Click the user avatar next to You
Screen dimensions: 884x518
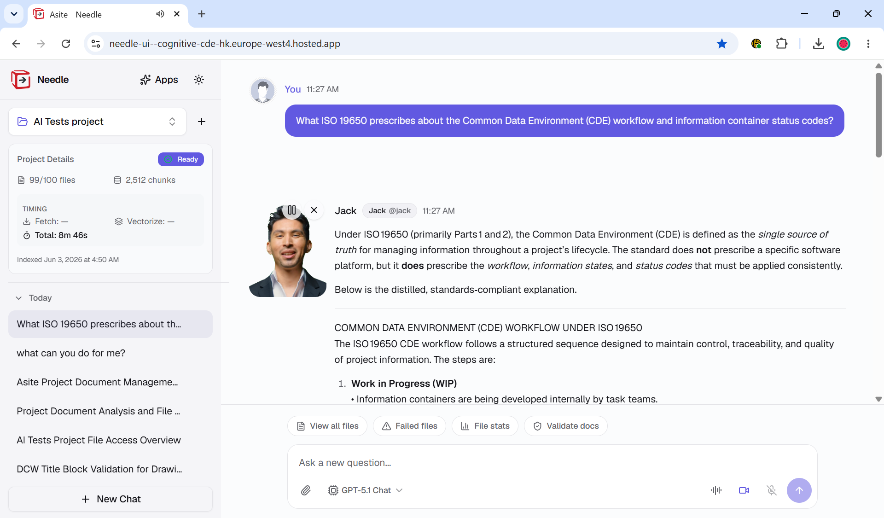(263, 90)
